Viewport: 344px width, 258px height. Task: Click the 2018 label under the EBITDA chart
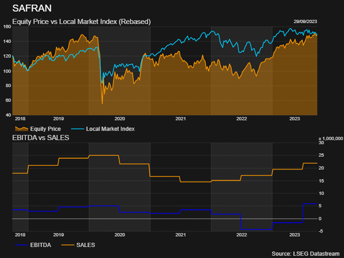click(x=20, y=235)
